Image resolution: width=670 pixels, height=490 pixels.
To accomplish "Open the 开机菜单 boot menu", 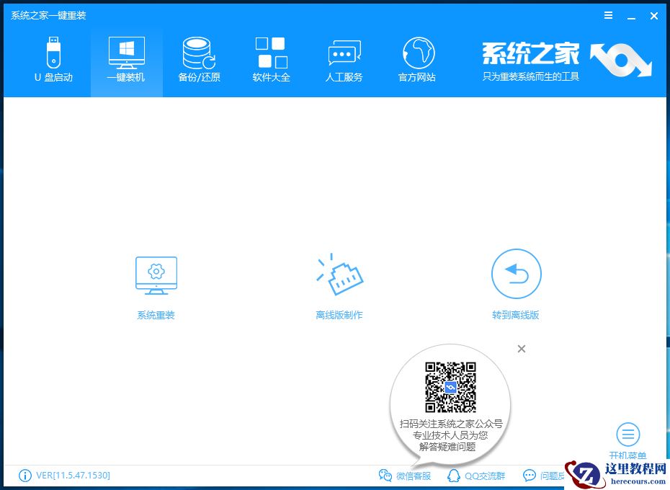I will click(x=627, y=438).
